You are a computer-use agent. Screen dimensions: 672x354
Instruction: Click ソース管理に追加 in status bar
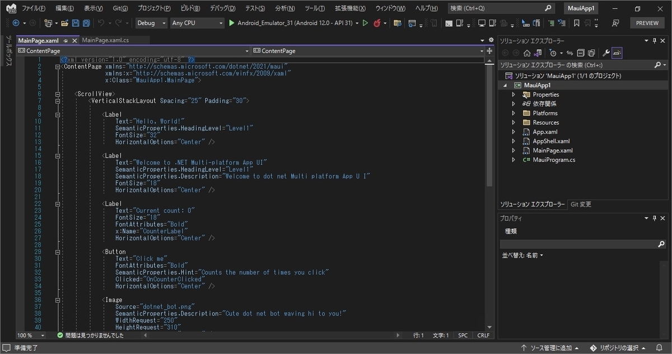click(x=552, y=348)
